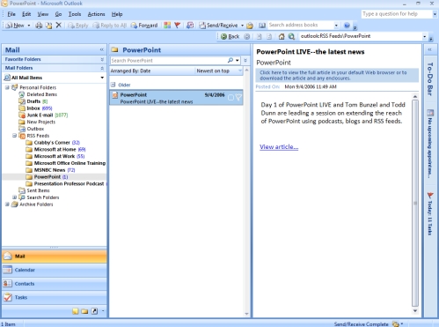Delete the selected item with X icon

59,26
